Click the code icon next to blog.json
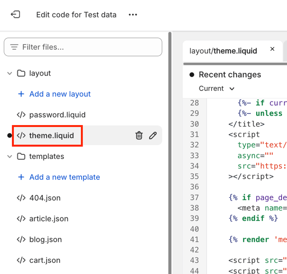 tap(21, 239)
